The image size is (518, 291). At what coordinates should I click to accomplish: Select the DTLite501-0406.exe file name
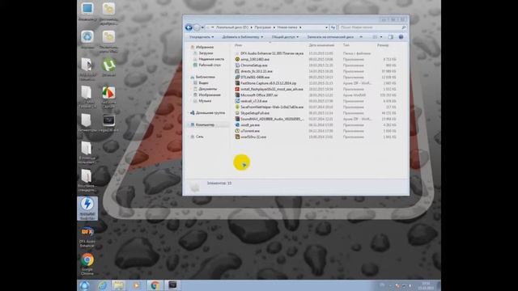[255, 78]
